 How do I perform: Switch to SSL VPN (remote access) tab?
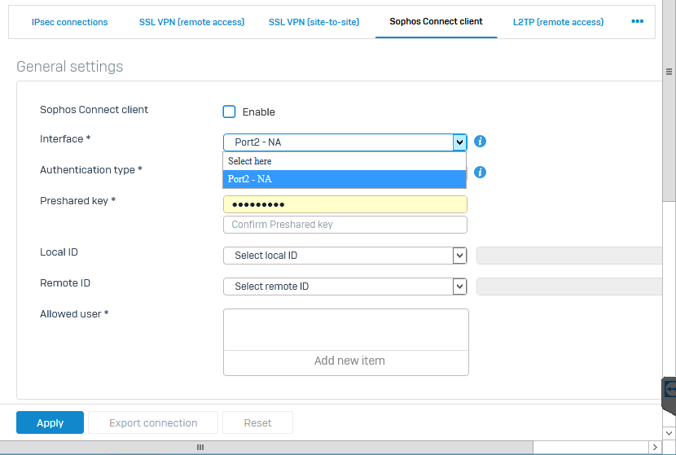(191, 22)
